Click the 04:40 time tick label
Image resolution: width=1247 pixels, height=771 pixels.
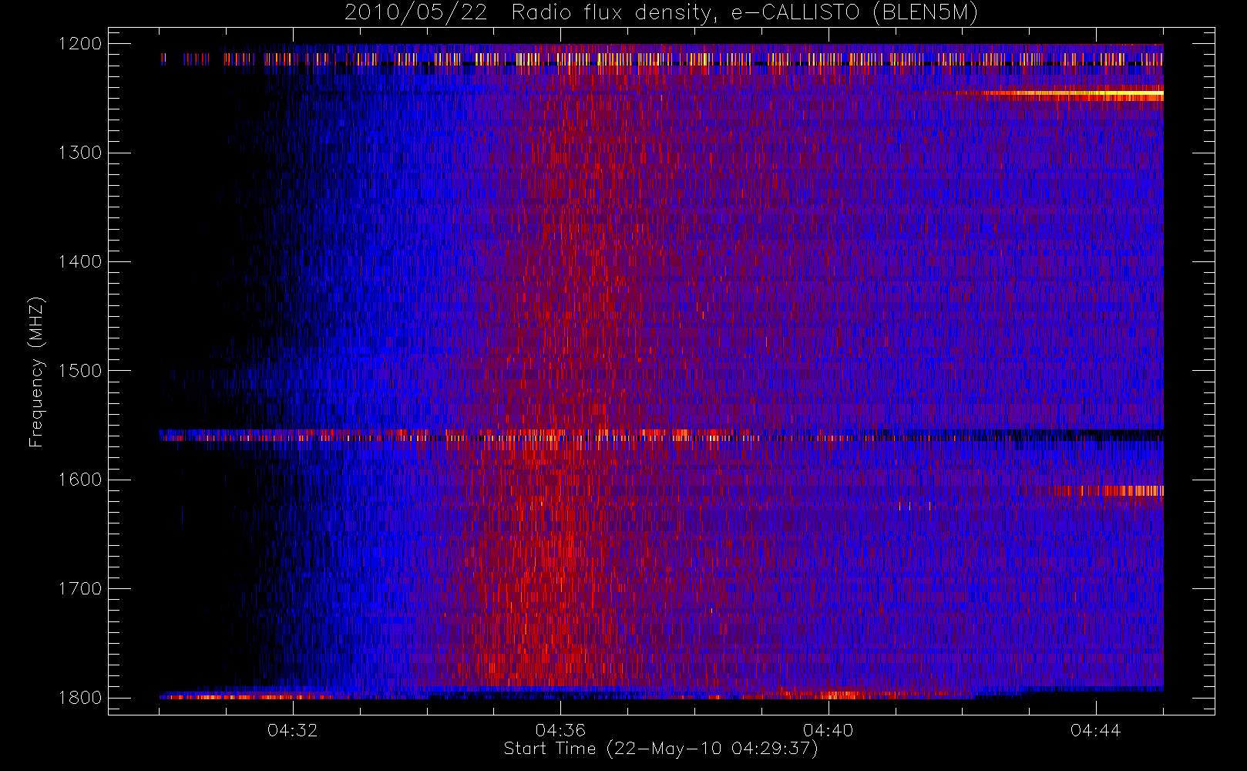pyautogui.click(x=828, y=730)
